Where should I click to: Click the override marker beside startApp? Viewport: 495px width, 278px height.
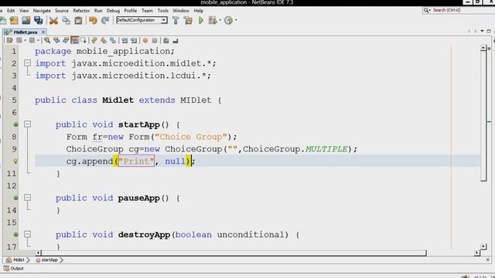15,124
